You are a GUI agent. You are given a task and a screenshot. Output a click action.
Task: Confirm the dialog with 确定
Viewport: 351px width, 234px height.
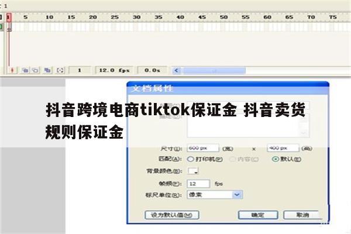(x=258, y=215)
